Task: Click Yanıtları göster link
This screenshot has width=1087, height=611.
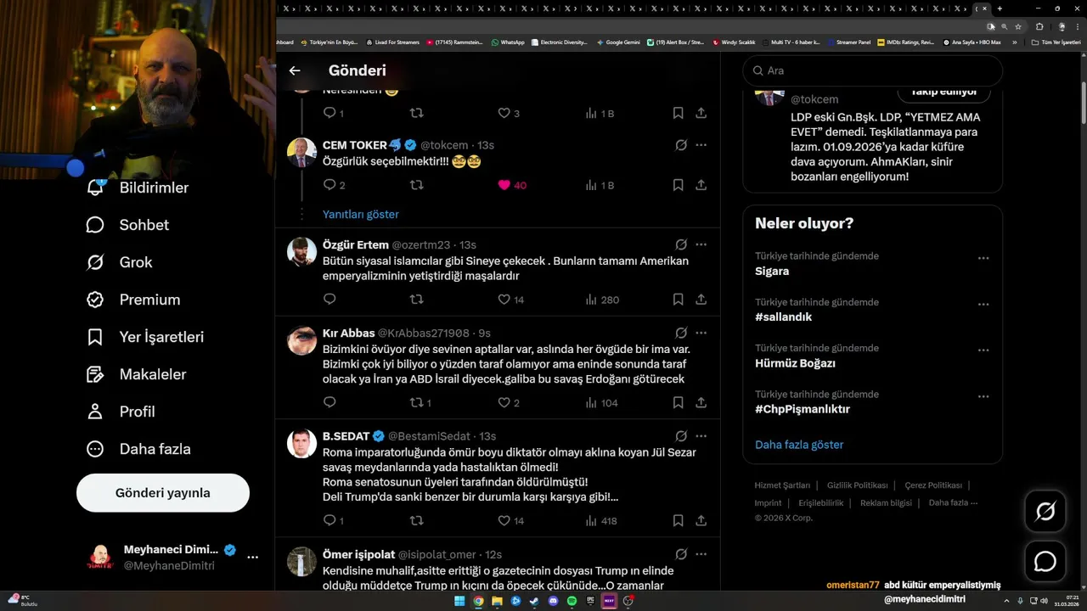Action: [x=361, y=215]
